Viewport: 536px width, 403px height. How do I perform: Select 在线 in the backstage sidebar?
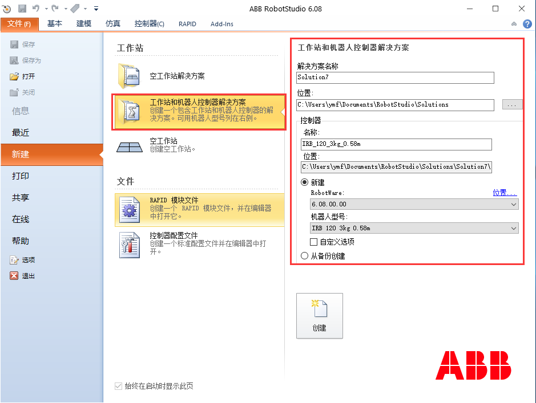pos(21,219)
